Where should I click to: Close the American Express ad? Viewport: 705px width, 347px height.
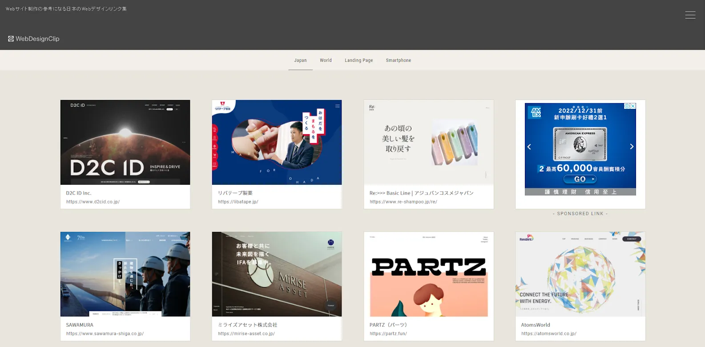point(633,106)
